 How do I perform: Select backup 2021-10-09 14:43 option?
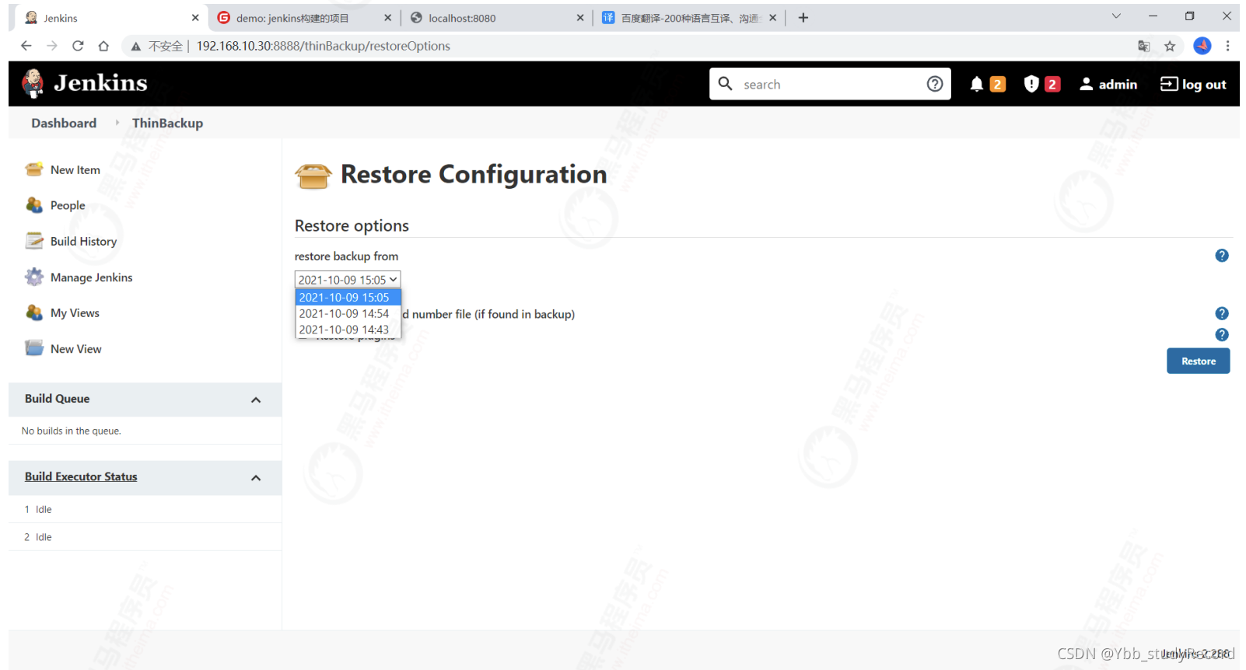(x=348, y=330)
